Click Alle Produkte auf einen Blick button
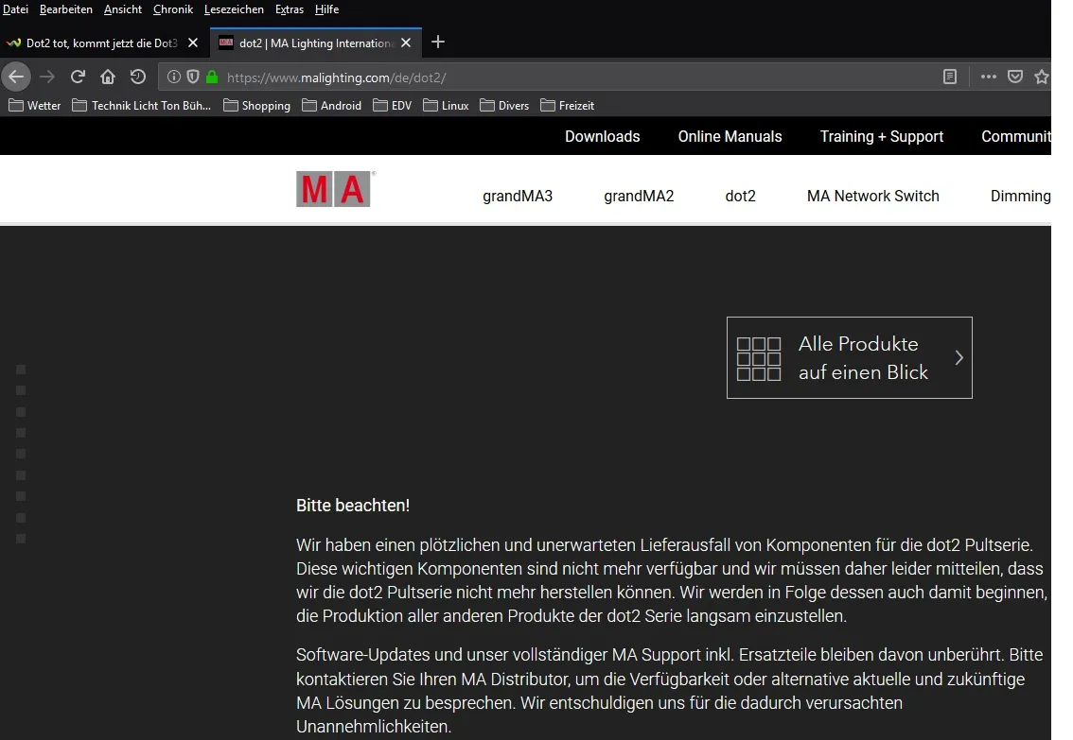1073x740 pixels. click(850, 357)
